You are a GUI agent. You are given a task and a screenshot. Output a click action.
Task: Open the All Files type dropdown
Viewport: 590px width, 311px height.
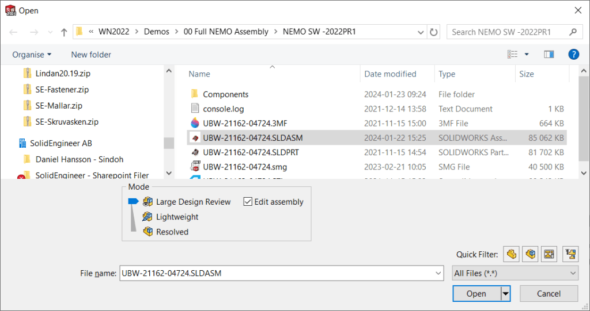click(x=515, y=274)
